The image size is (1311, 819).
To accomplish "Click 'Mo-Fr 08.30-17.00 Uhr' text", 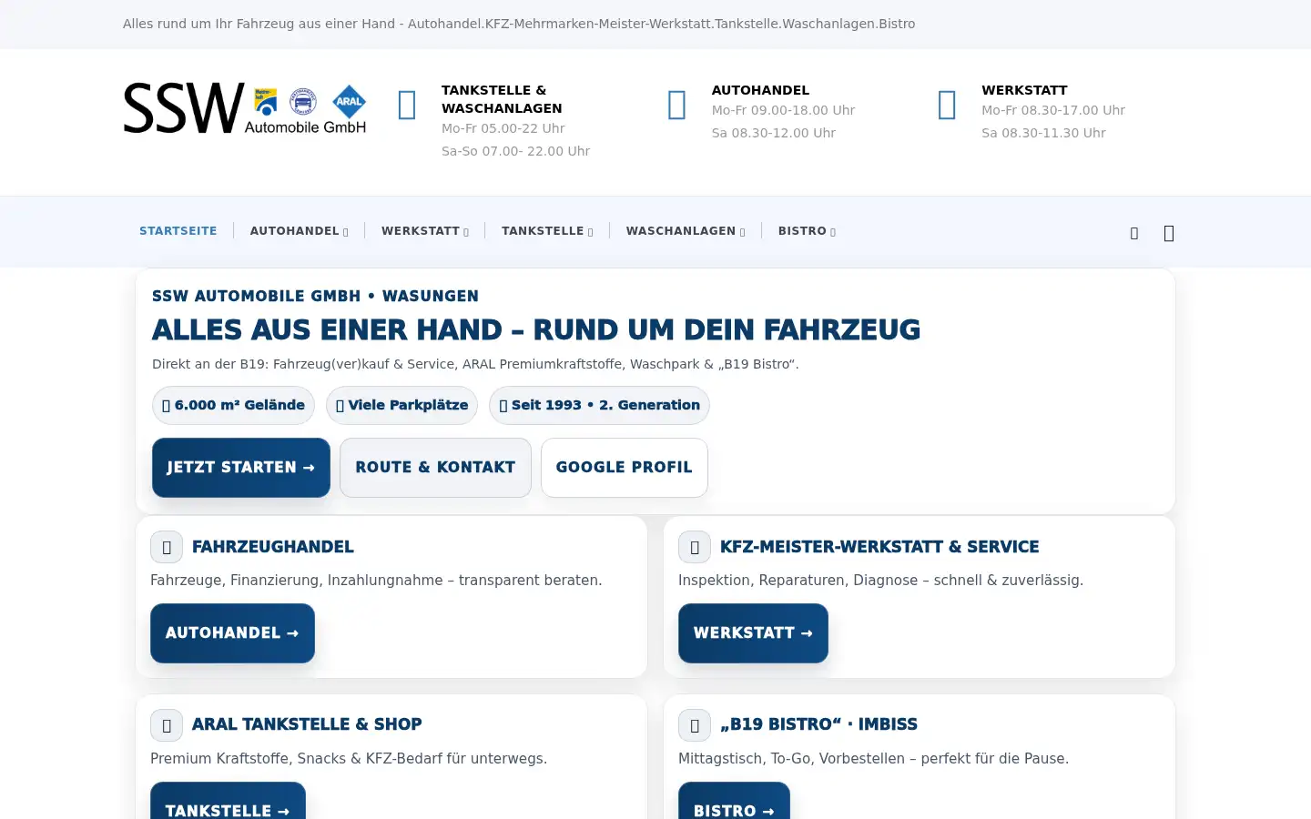I will tap(1053, 110).
